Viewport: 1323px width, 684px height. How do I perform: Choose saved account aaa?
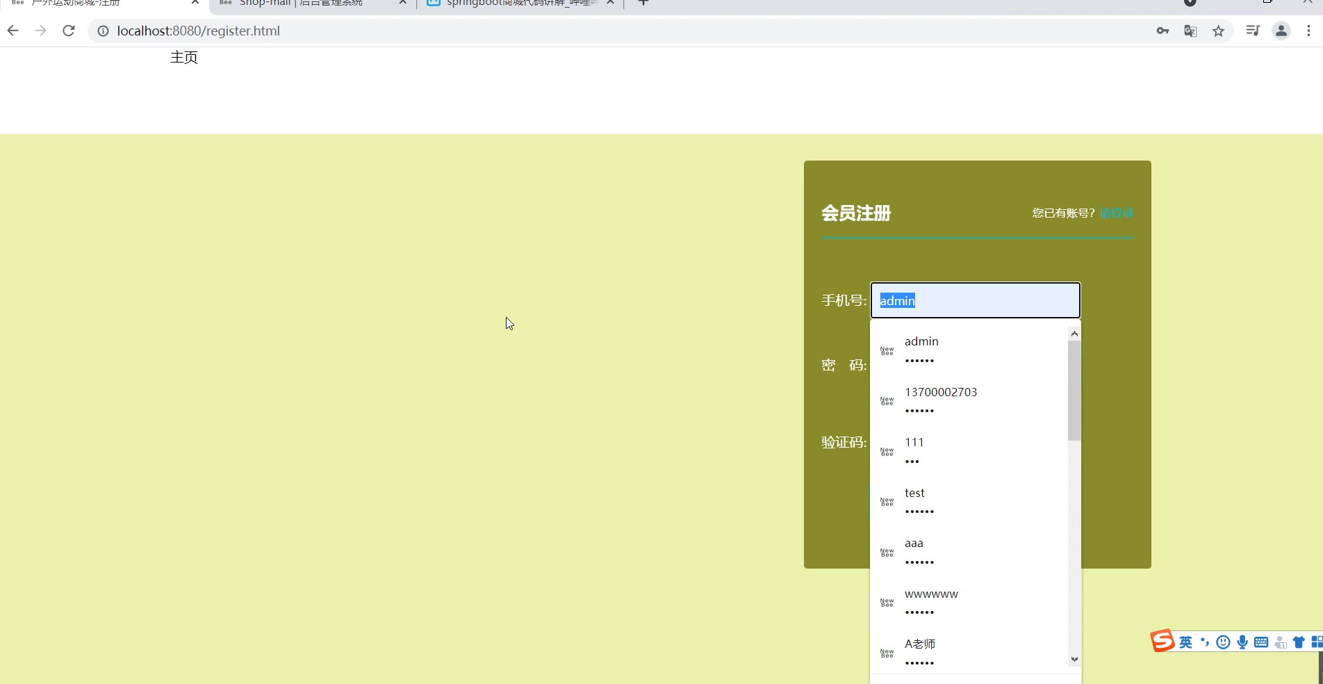pyautogui.click(x=969, y=552)
